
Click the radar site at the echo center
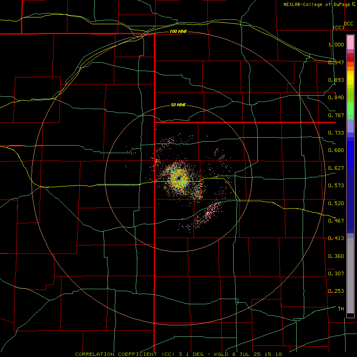179,178
